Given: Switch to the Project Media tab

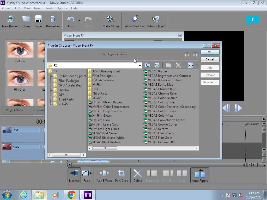Looking at the screenshot, I should tap(15, 110).
